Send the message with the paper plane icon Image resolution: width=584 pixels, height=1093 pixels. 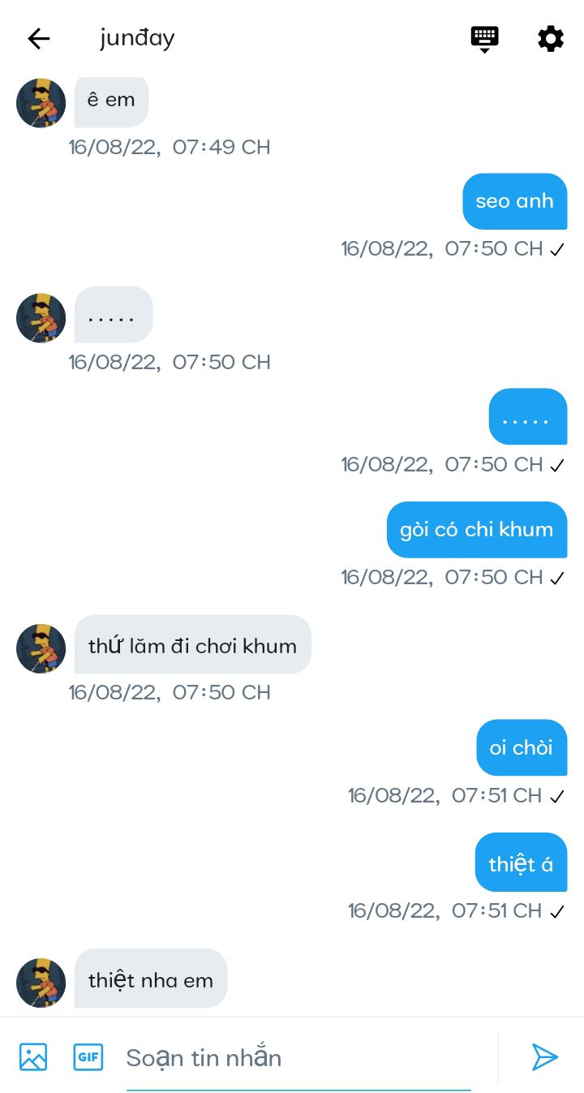pyautogui.click(x=545, y=1056)
